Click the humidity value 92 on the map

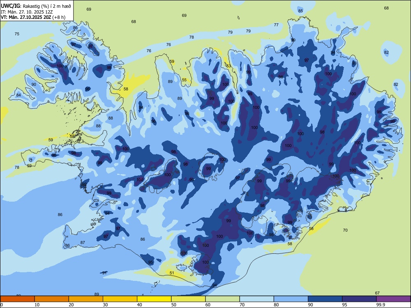(84, 184)
